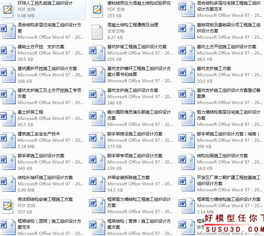Select Word icon of 基坑支护施工组织设计方案 146 KB

[x=97, y=96]
